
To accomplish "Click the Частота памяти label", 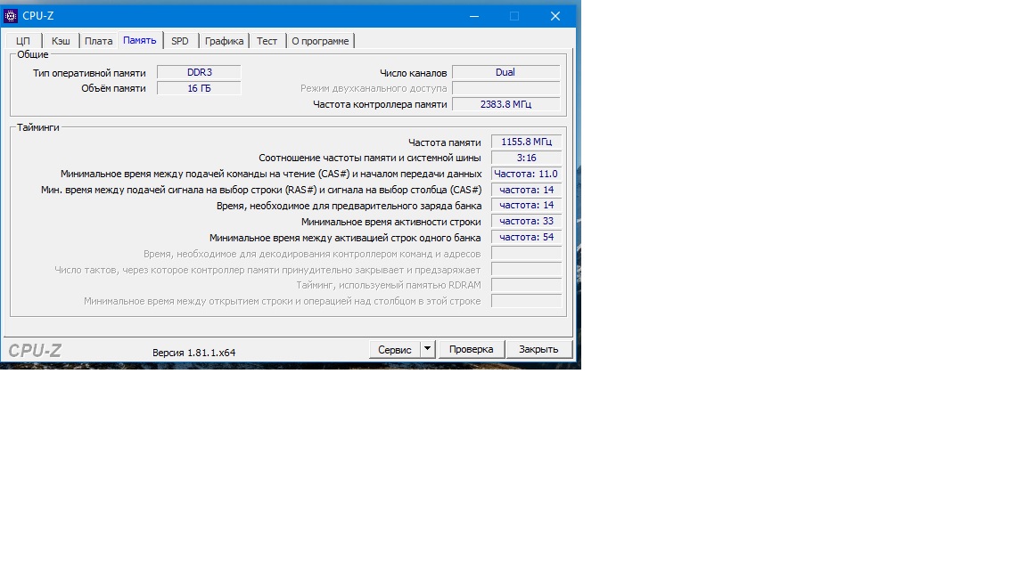I will coord(445,142).
